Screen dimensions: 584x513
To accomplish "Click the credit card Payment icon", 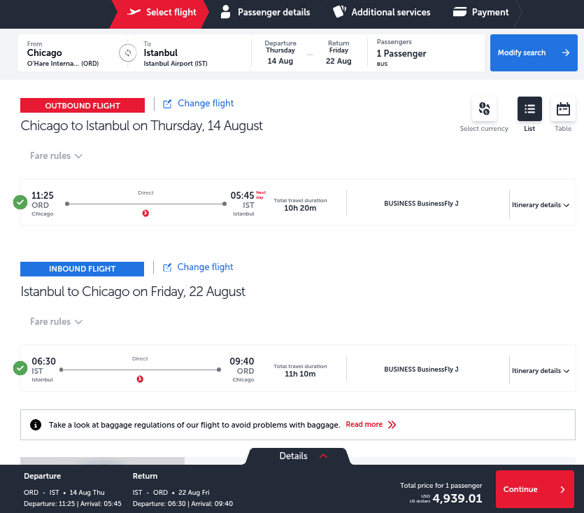I will point(460,12).
